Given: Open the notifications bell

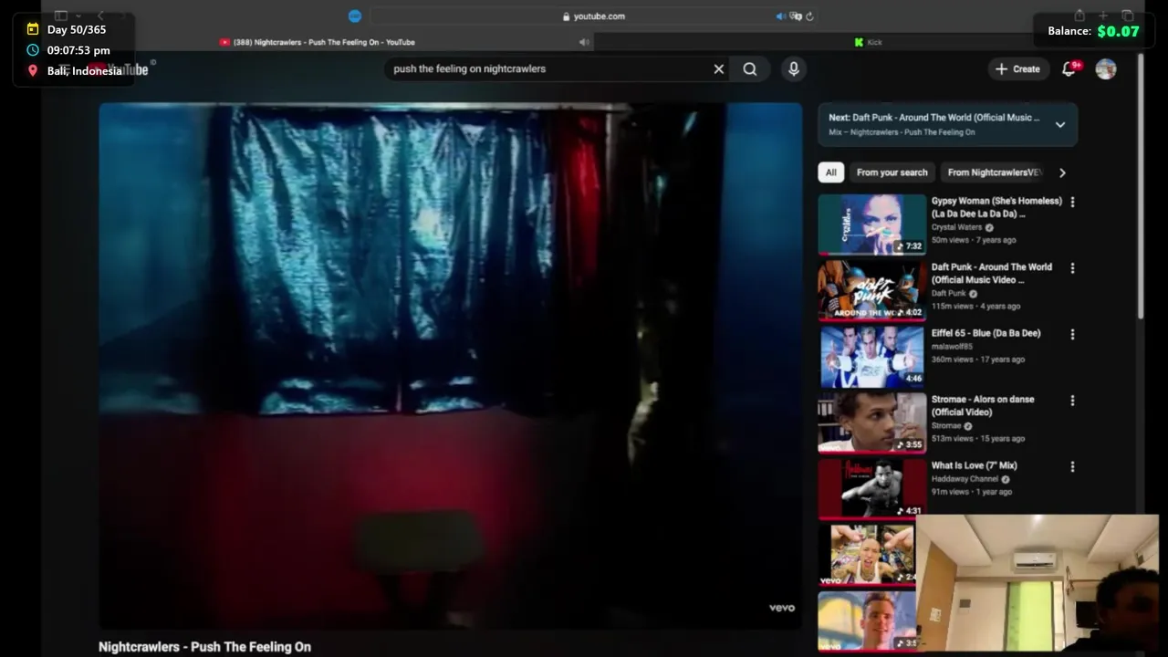Looking at the screenshot, I should (1069, 68).
